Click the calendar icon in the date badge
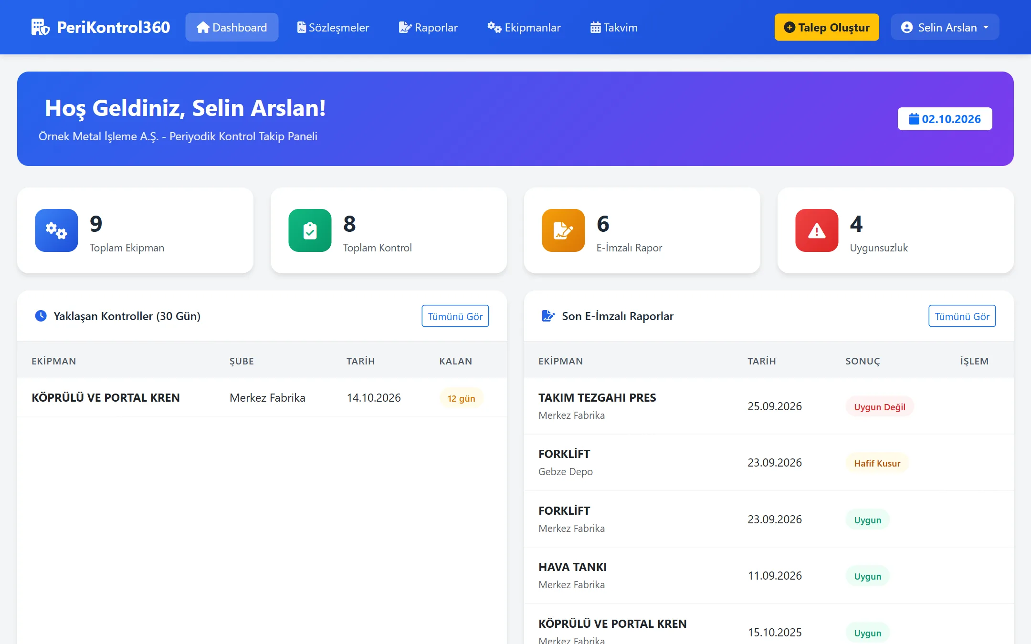Viewport: 1031px width, 644px height. point(914,119)
